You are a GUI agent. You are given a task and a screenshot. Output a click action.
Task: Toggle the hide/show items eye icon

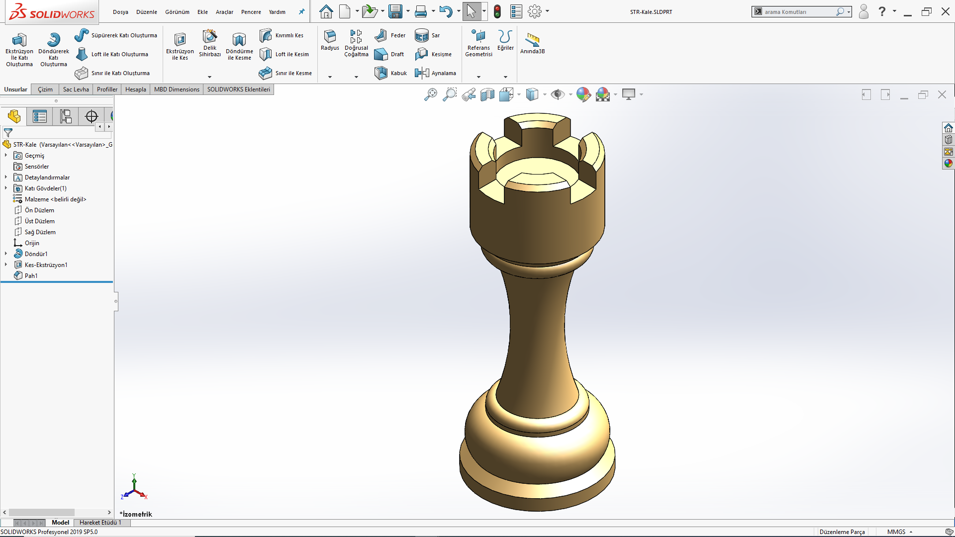click(x=557, y=94)
